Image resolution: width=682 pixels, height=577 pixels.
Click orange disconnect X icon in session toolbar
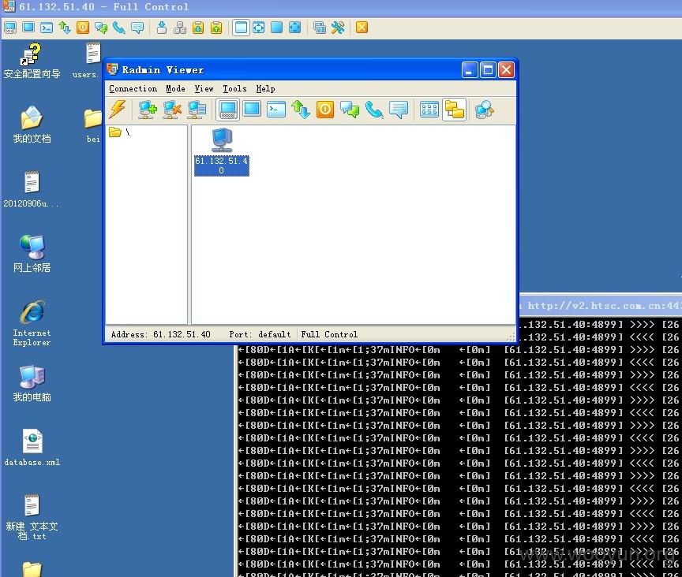coord(362,28)
